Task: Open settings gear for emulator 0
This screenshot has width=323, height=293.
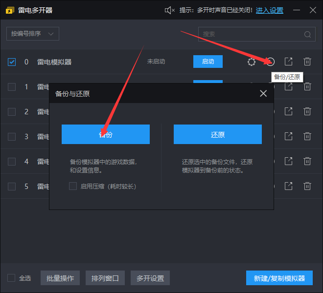Action: tap(252, 62)
